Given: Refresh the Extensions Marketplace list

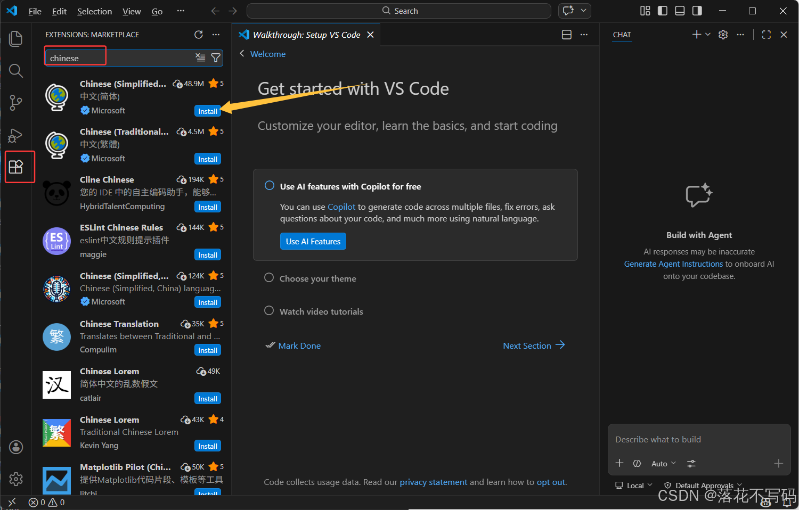Looking at the screenshot, I should (199, 35).
